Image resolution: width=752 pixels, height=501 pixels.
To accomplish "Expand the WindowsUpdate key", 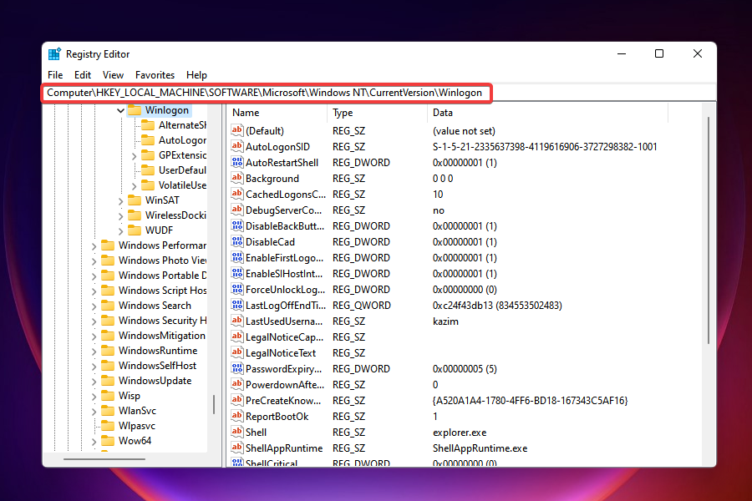I will click(94, 382).
